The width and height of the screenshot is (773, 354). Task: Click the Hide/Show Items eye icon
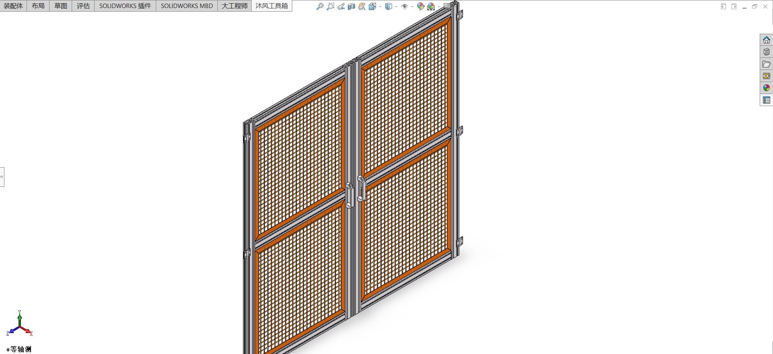[x=405, y=6]
